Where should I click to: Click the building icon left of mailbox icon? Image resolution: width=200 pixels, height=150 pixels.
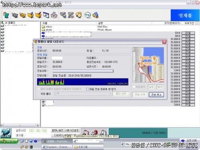coord(86,133)
